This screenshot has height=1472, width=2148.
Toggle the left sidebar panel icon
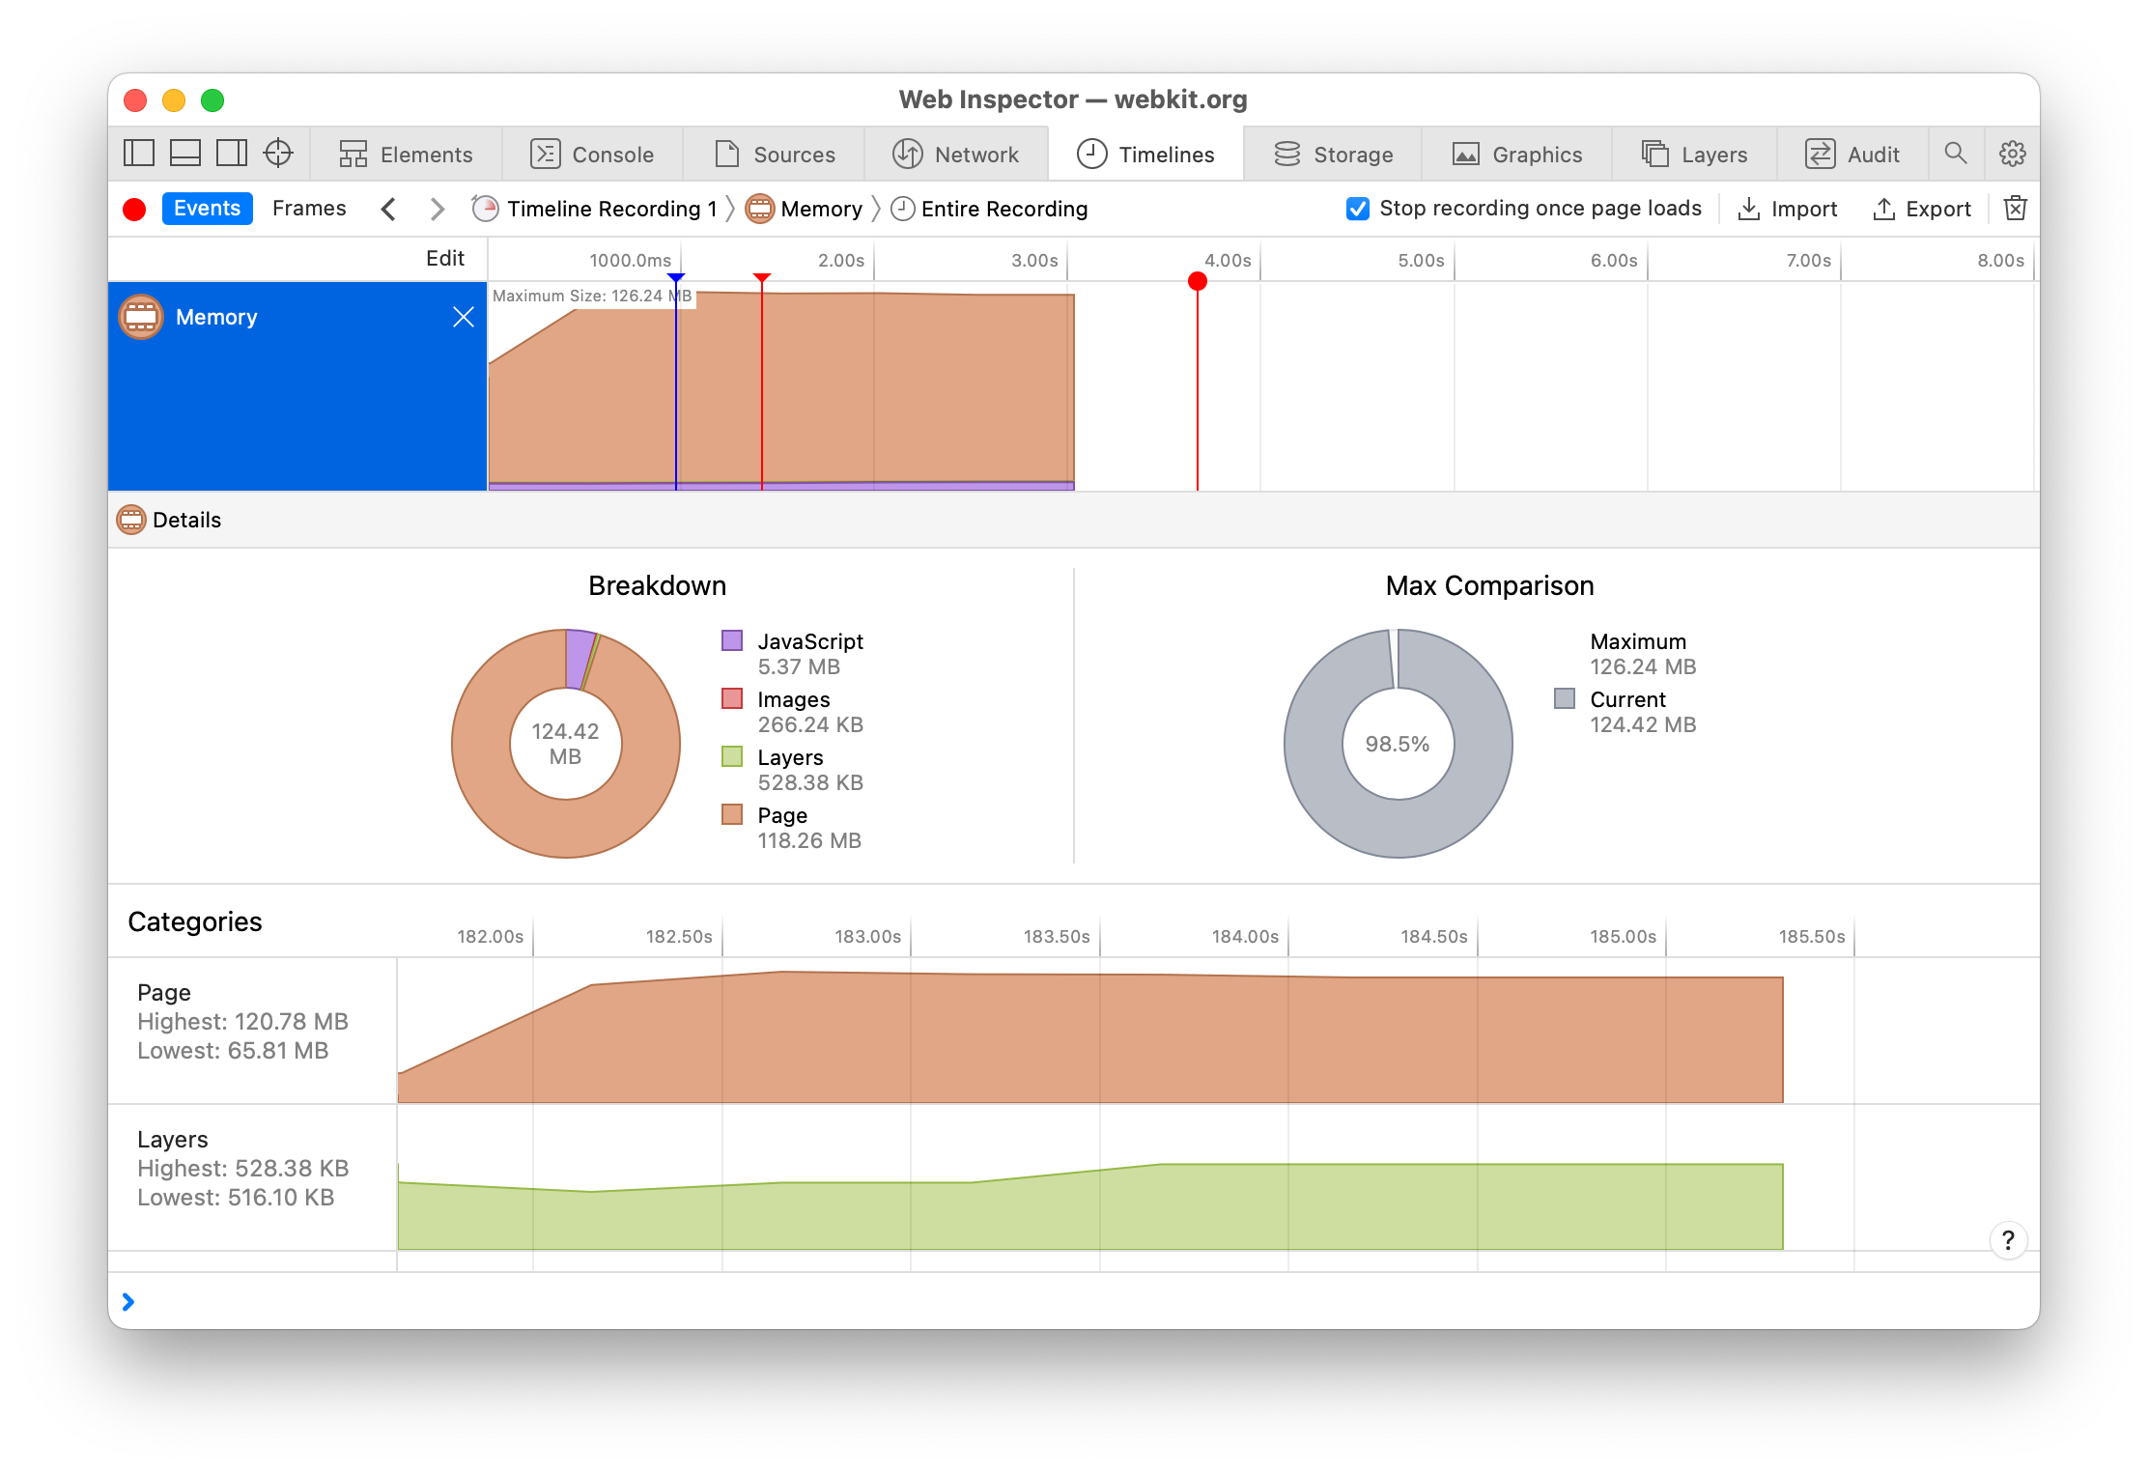pos(139,154)
